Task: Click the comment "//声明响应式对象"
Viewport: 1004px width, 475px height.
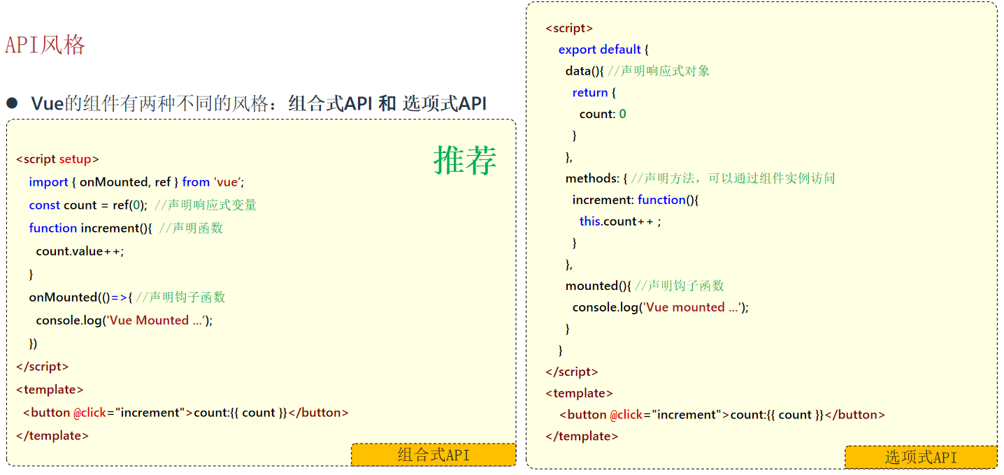Action: click(x=659, y=71)
